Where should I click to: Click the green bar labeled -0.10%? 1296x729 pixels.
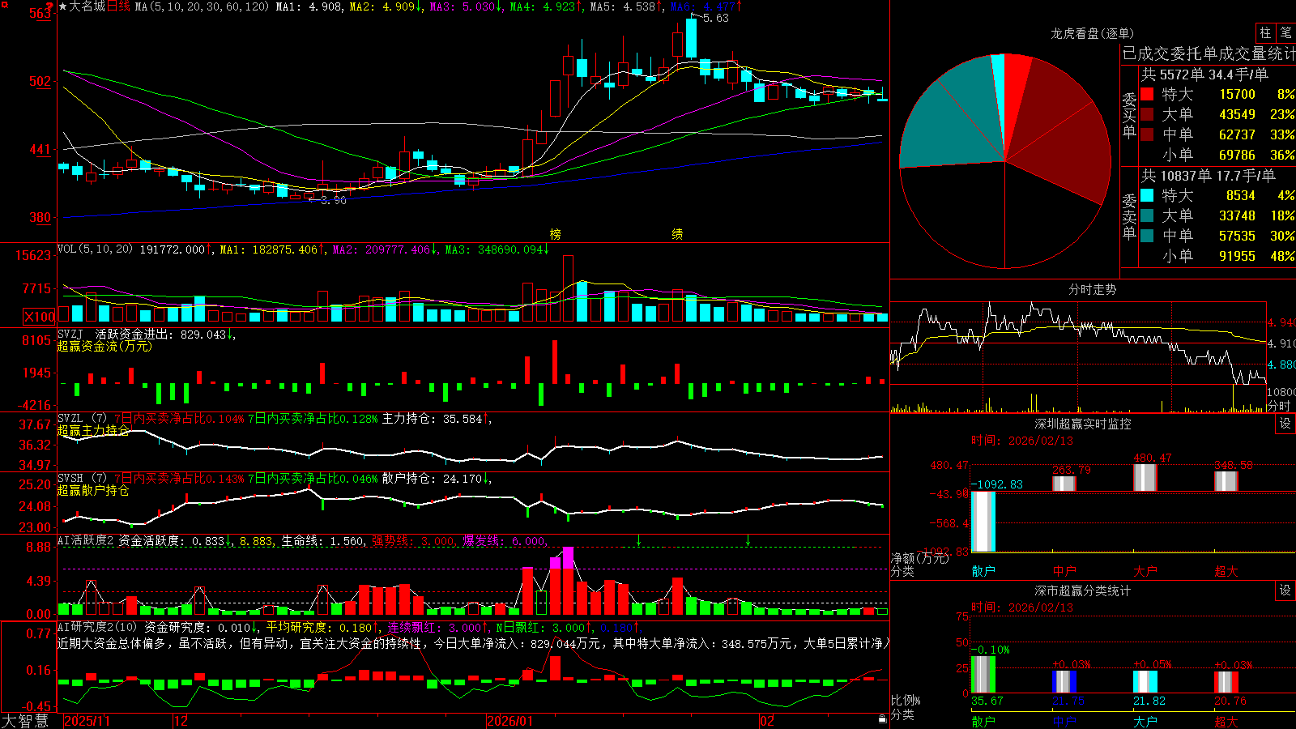pyautogui.click(x=983, y=675)
